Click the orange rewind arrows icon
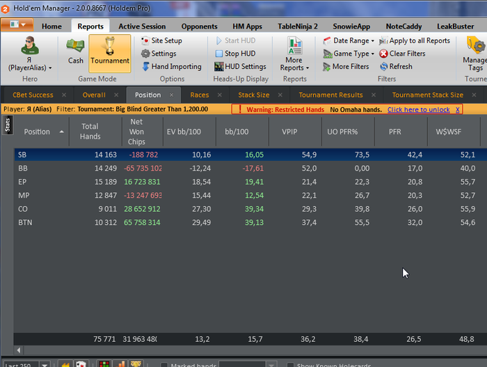487x367 pixels. coord(65,364)
